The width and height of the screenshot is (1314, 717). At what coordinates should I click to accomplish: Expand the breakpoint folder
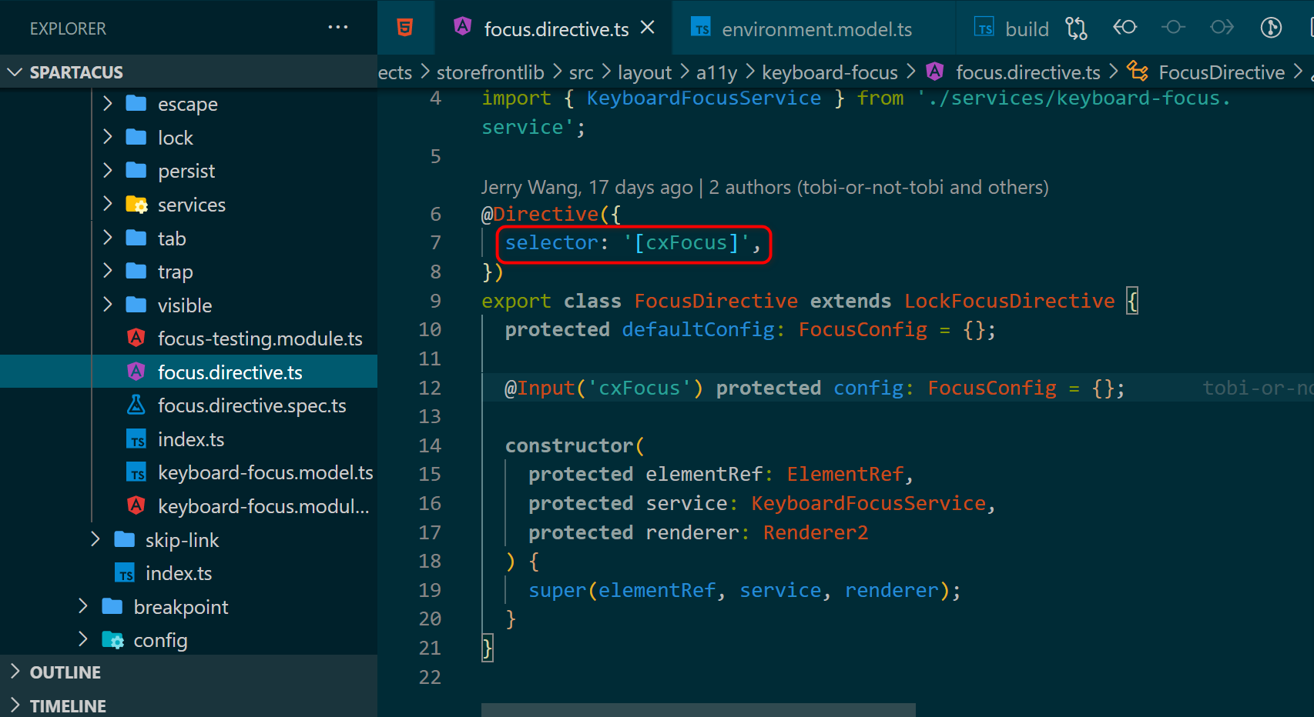point(83,607)
